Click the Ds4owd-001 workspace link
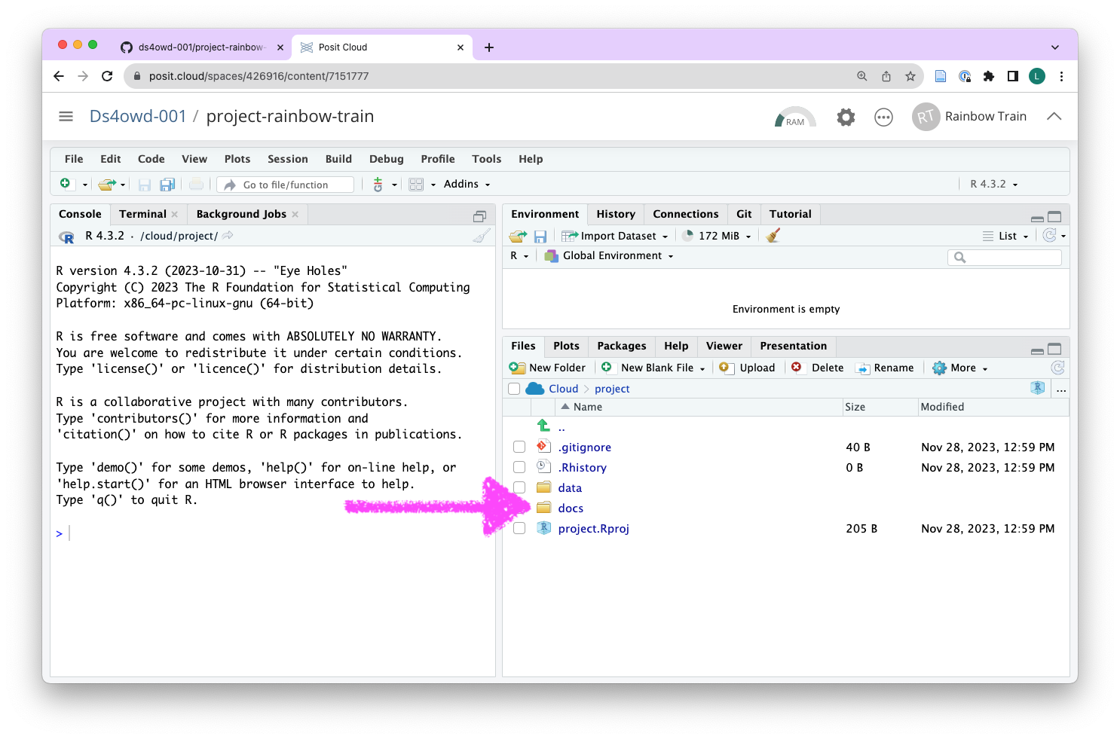 [x=137, y=117]
